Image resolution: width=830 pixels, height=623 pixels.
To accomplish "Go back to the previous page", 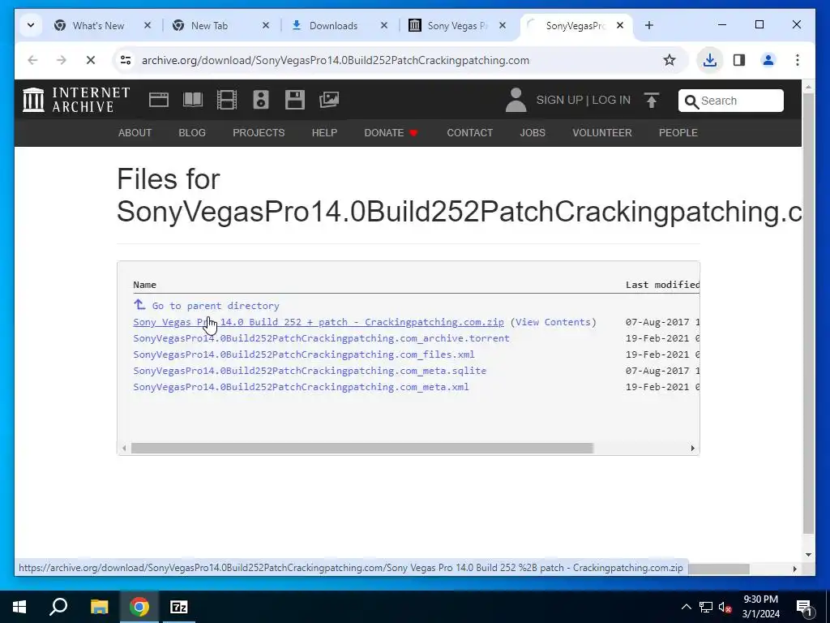I will pyautogui.click(x=32, y=60).
